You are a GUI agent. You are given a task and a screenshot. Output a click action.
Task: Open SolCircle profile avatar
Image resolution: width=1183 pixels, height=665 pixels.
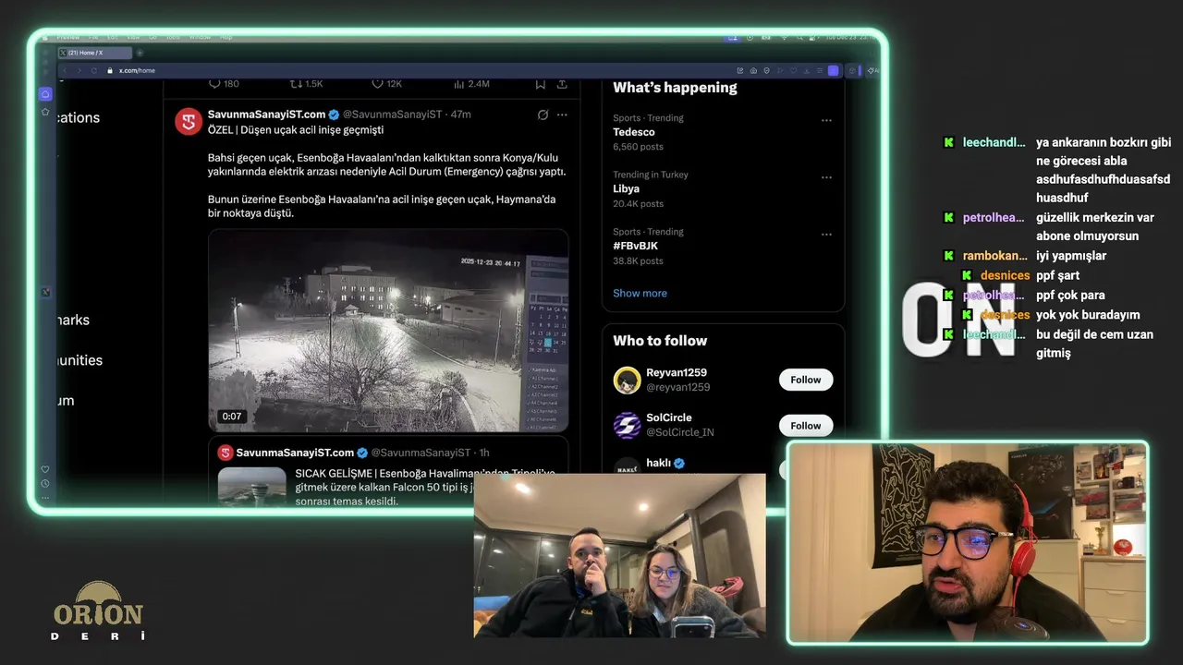pyautogui.click(x=627, y=425)
